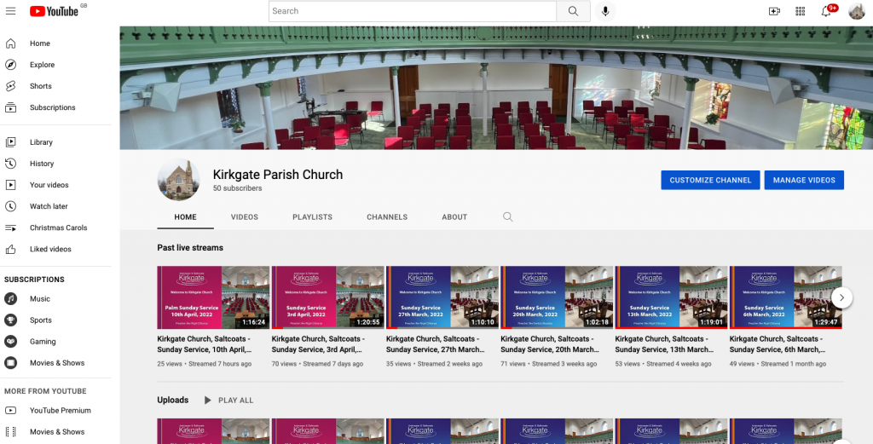Open Sunday Service, 27th March video title
The image size is (873, 444).
pyautogui.click(x=436, y=343)
